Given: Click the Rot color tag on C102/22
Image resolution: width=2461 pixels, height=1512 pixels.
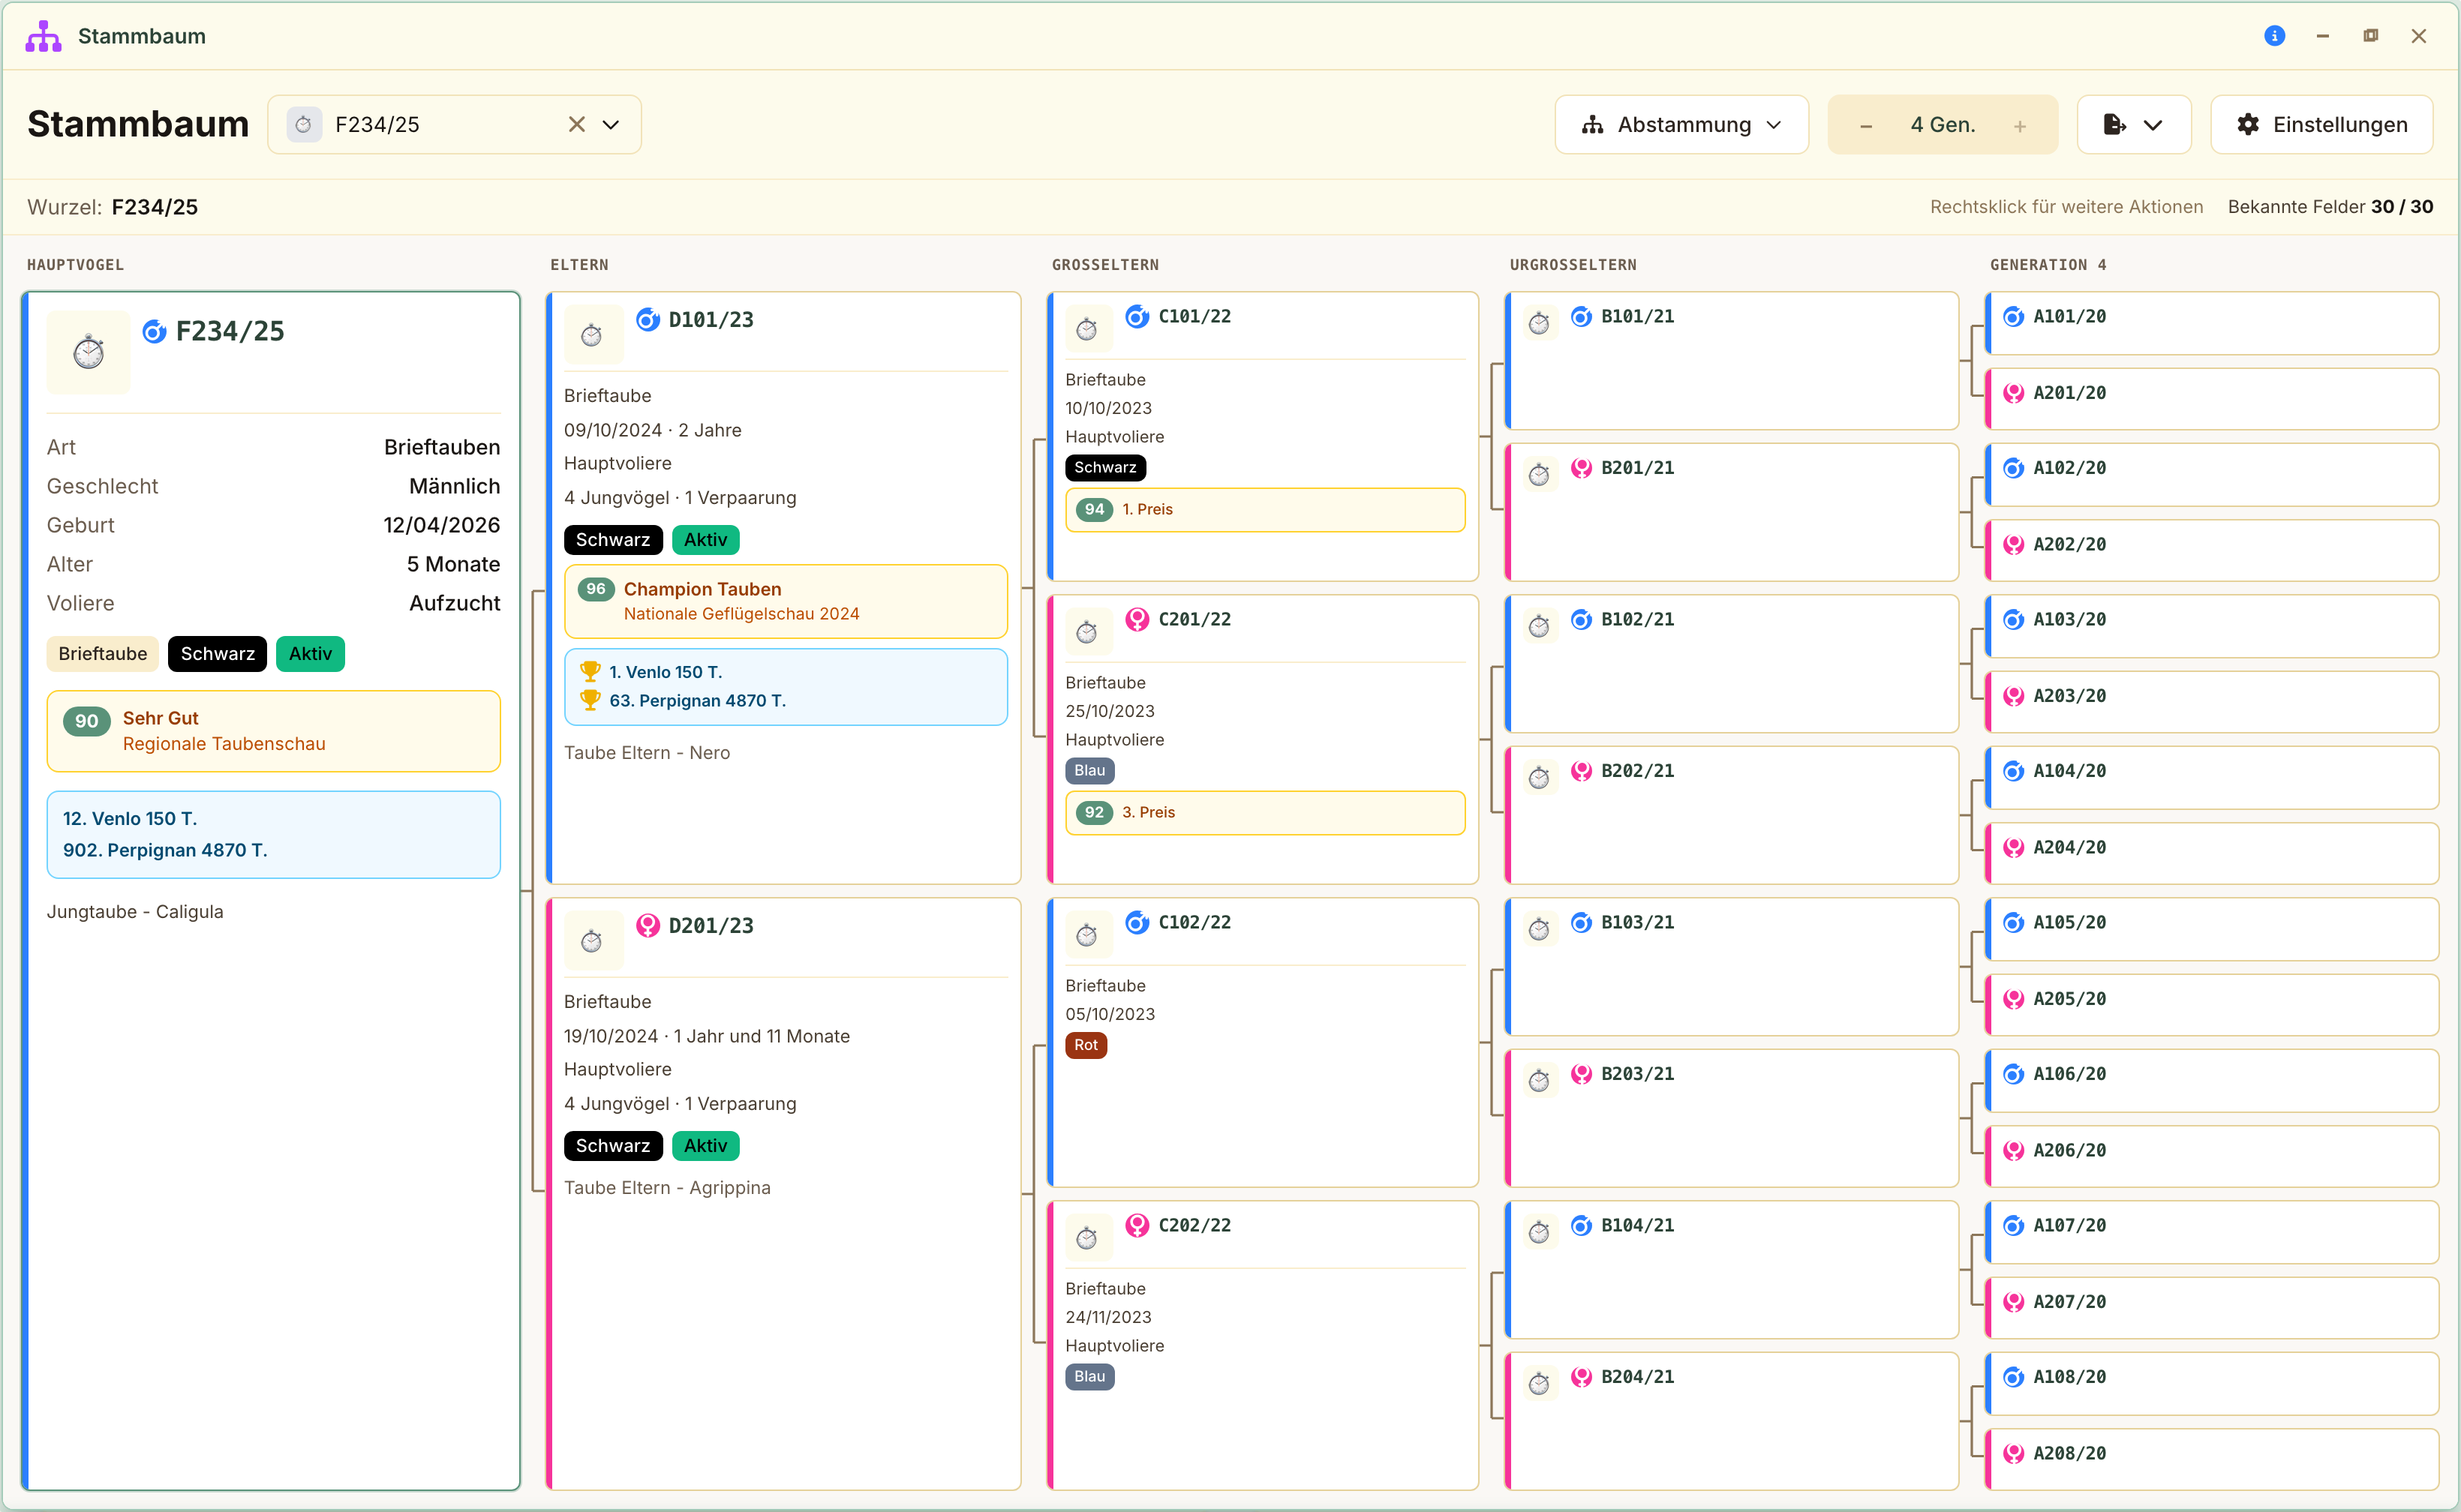Looking at the screenshot, I should [x=1086, y=1045].
